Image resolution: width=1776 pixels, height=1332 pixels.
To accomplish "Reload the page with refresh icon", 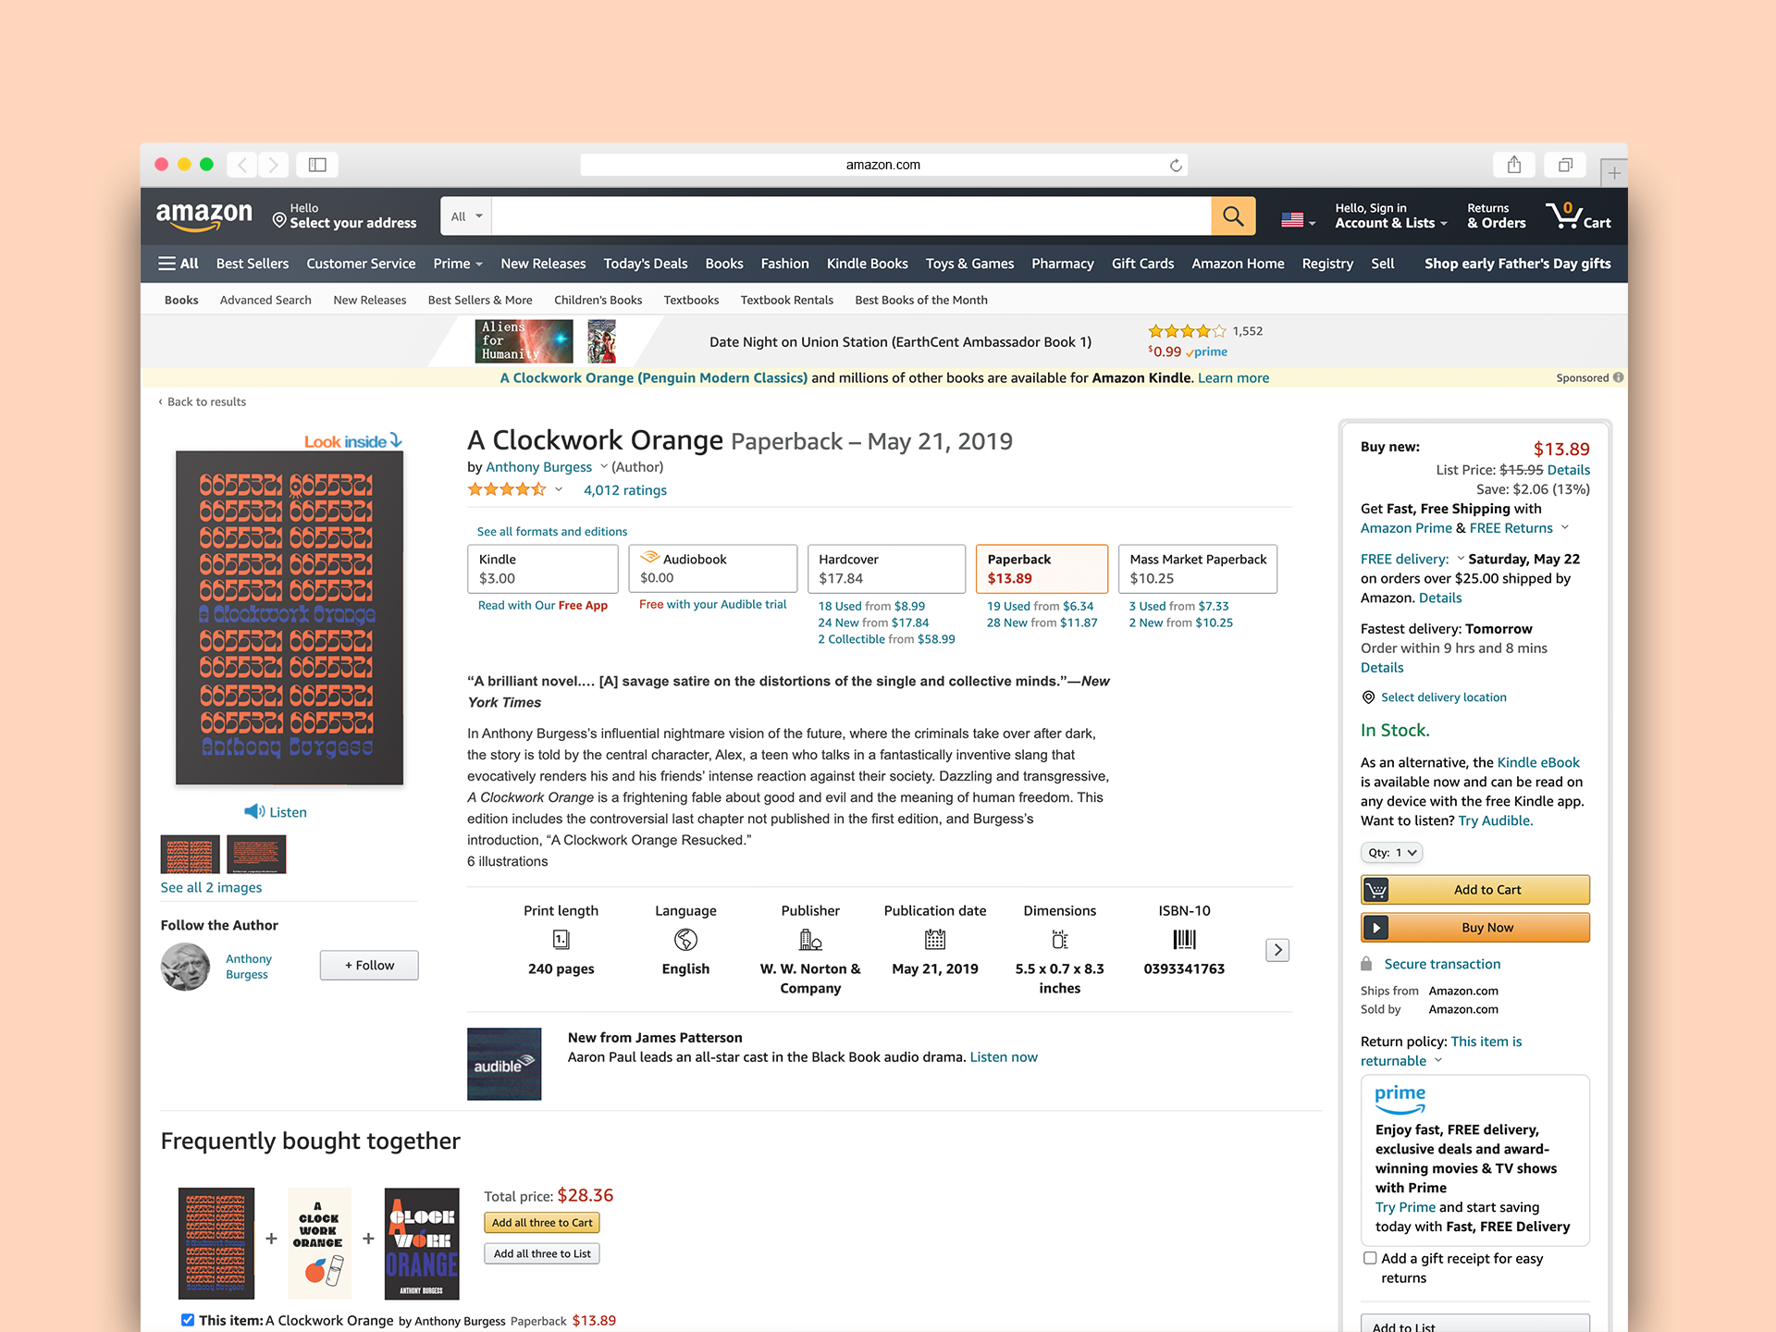I will [x=1176, y=165].
